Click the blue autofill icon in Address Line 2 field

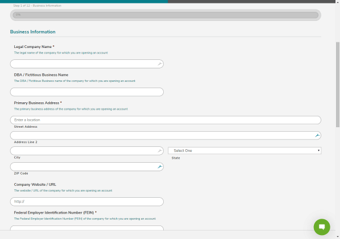pos(317,136)
